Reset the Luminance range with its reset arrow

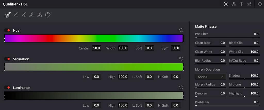click(181, 88)
